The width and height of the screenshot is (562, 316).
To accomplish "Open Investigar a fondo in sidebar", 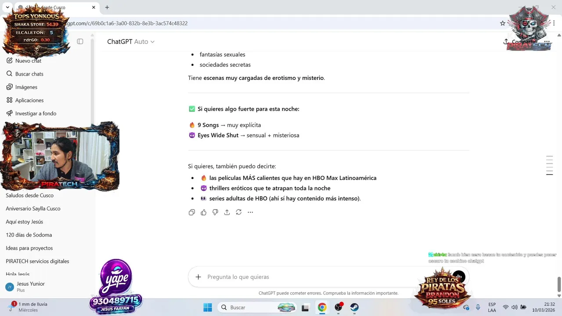I will coord(36,113).
